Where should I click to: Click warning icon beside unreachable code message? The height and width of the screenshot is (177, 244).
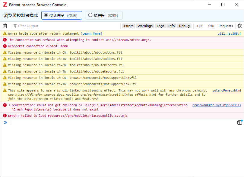5,33
